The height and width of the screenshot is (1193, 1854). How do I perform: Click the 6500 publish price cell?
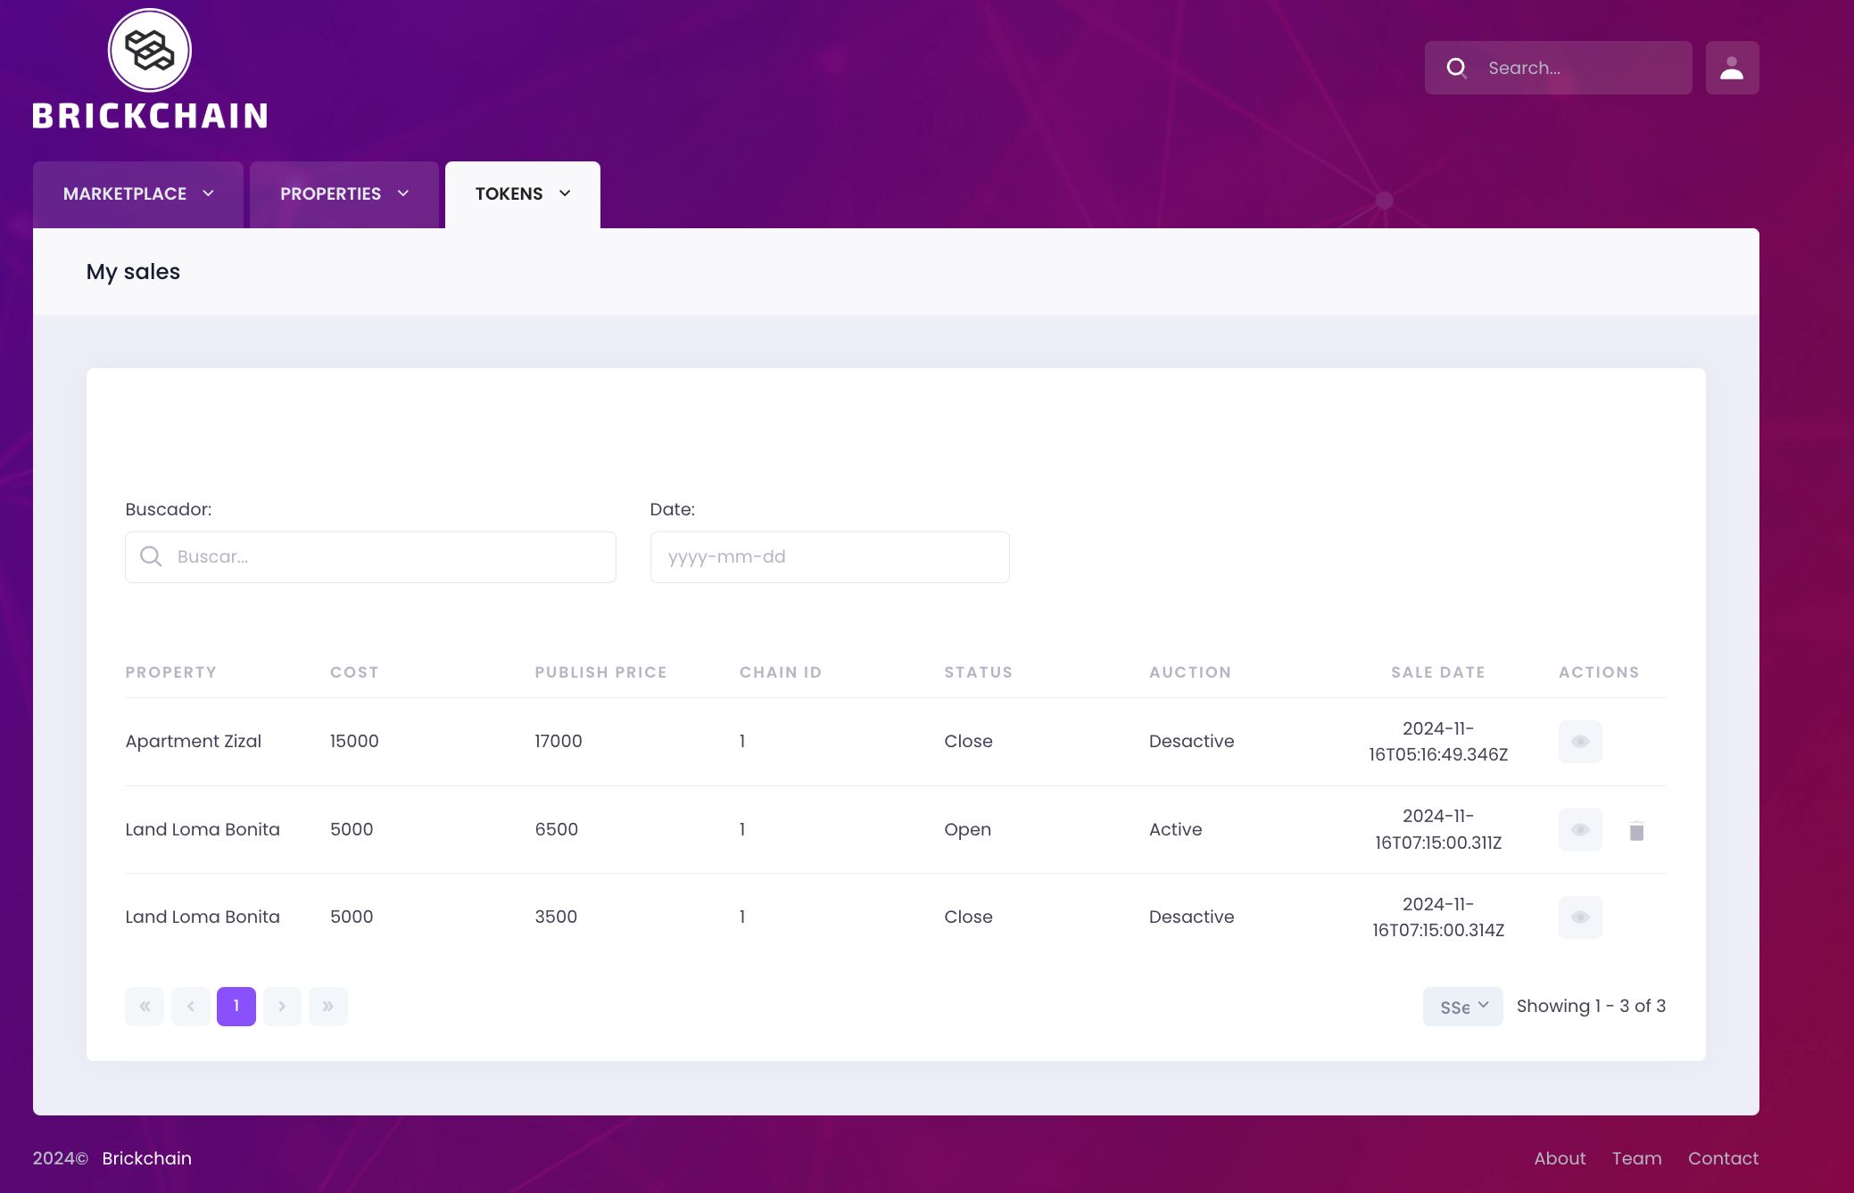(x=557, y=829)
